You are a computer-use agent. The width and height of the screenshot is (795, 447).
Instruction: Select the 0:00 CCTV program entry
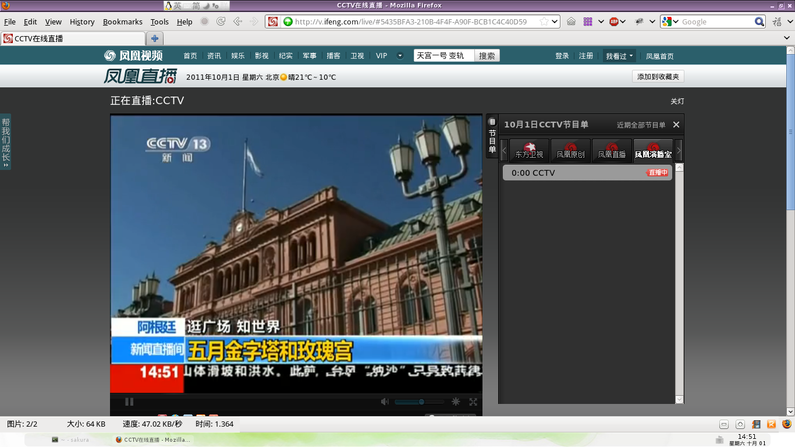pos(587,173)
